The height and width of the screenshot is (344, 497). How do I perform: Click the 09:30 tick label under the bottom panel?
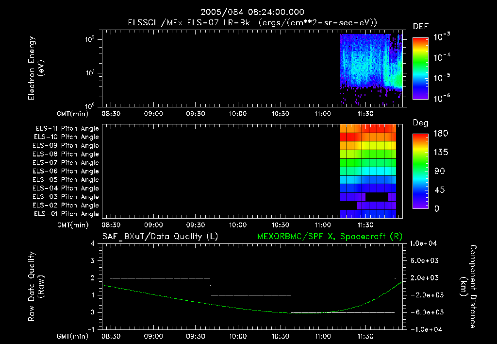(195, 337)
